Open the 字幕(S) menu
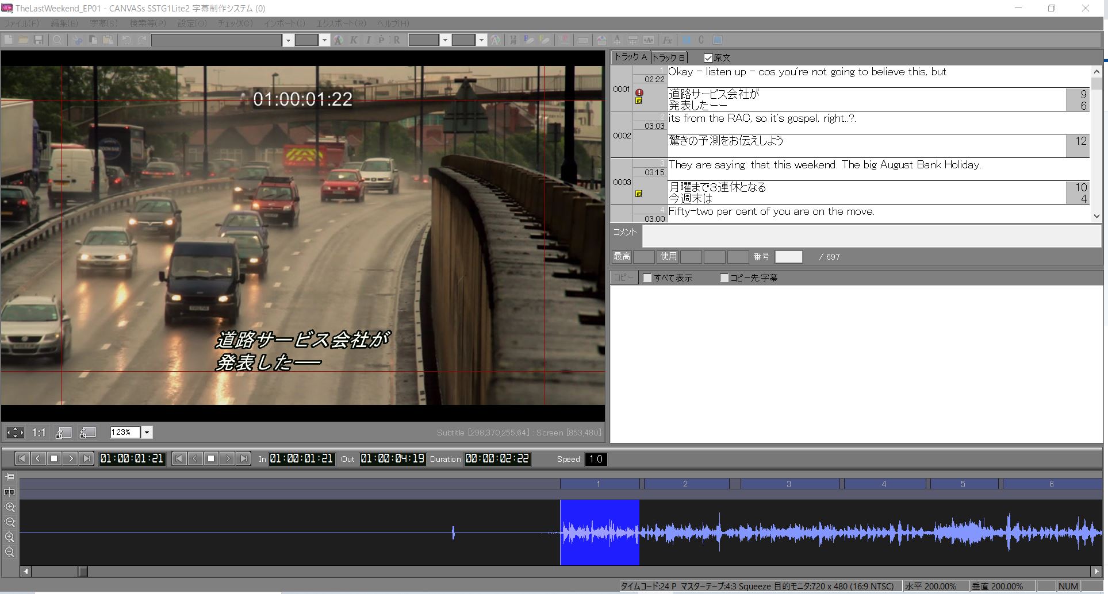This screenshot has height=594, width=1108. (x=103, y=24)
